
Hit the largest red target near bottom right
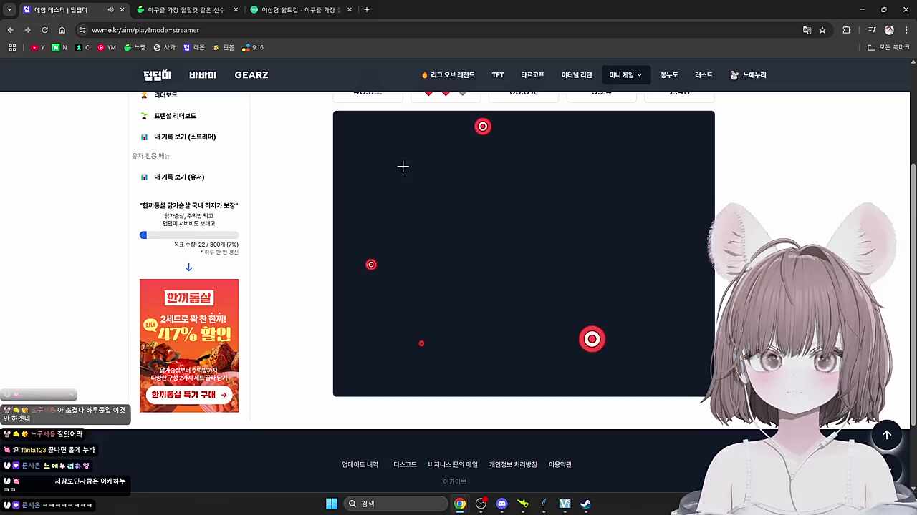point(592,339)
